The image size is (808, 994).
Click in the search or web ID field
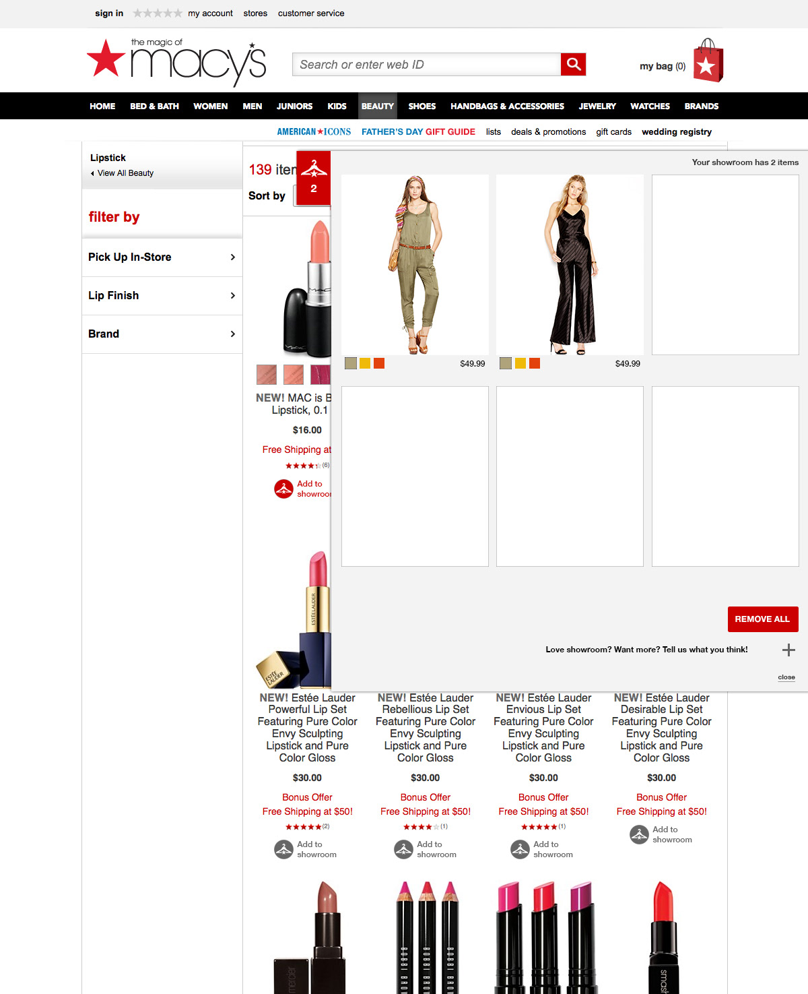[x=427, y=64]
